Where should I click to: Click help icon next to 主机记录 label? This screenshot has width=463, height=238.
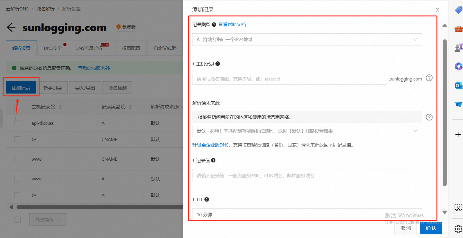point(218,64)
